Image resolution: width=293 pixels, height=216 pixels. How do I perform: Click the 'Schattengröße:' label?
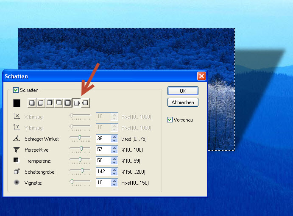40,172
